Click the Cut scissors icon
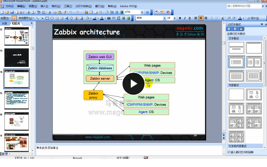 50,12
